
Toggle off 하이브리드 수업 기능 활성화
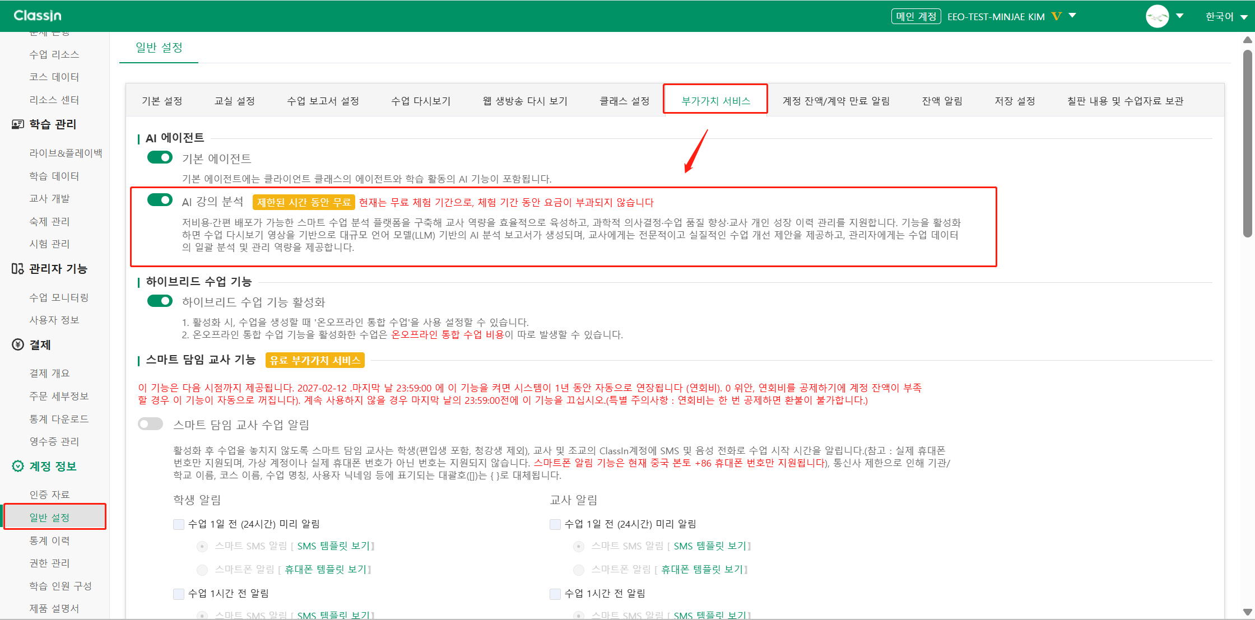[160, 301]
